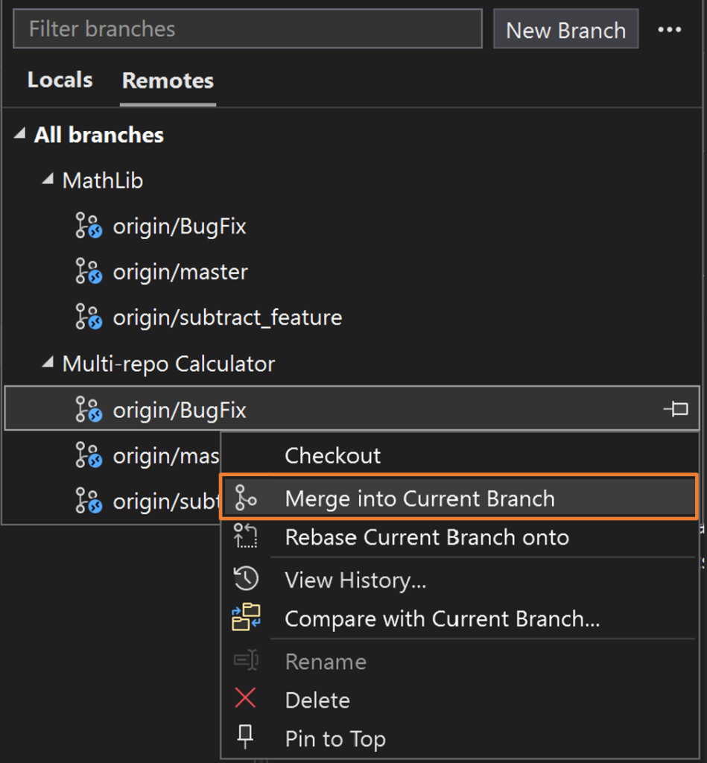Toggle the pin on the selected origin/BugFix row
707x763 pixels.
[676, 409]
